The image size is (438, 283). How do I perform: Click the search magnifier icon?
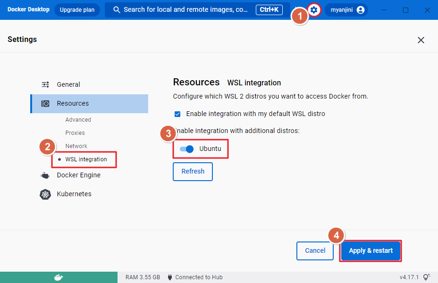coord(117,10)
